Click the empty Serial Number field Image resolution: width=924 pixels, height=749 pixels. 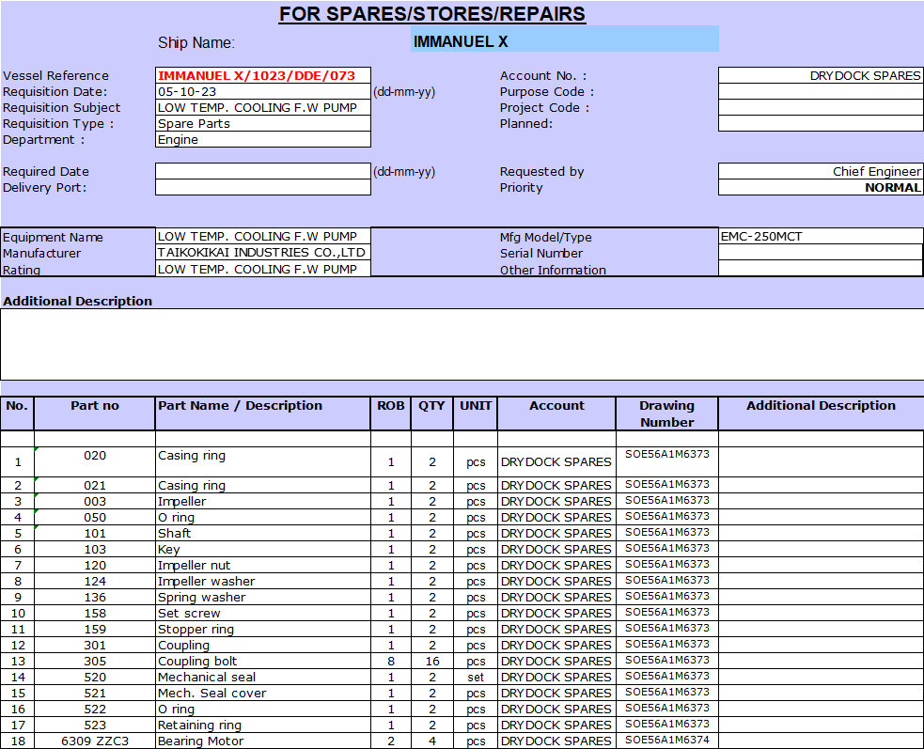click(821, 252)
